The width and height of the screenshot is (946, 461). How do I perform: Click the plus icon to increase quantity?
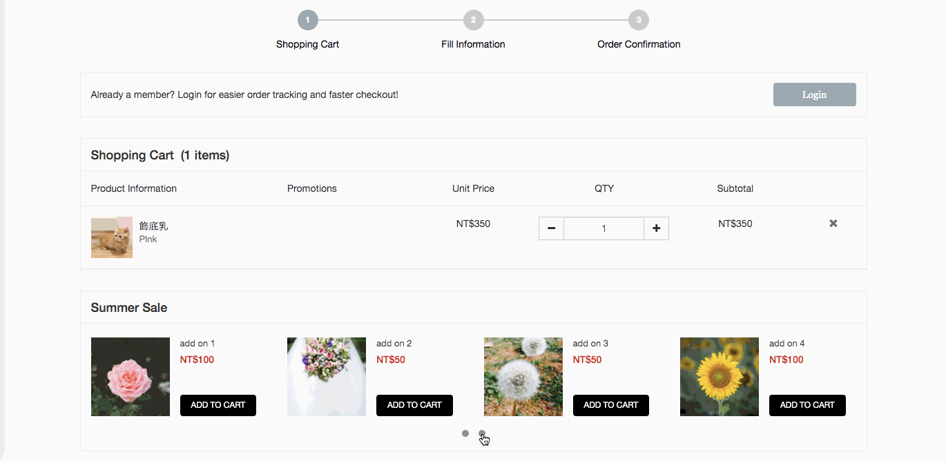(x=655, y=228)
